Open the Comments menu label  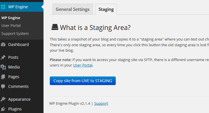pos(18,86)
